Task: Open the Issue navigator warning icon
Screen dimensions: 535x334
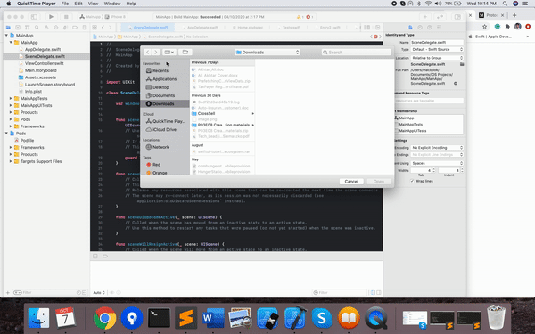Action: coord(46,28)
